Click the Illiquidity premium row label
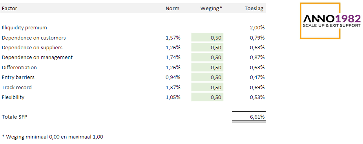This screenshot has height=144, width=363. tap(24, 28)
